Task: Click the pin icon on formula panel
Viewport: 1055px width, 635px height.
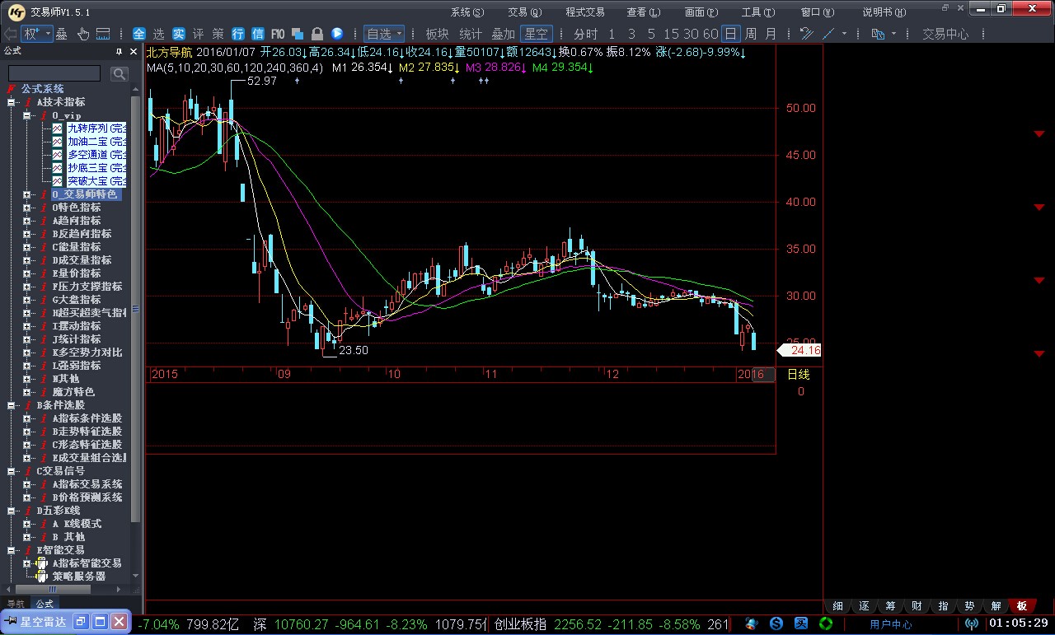Action: click(119, 51)
